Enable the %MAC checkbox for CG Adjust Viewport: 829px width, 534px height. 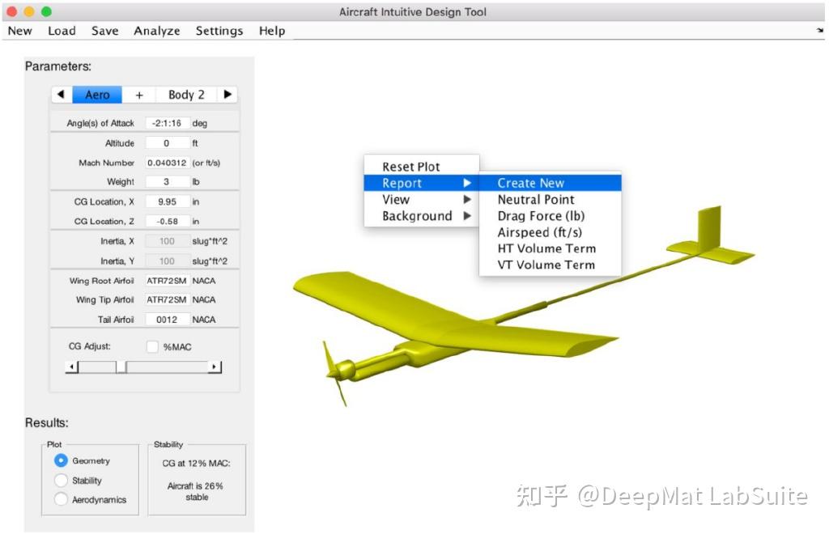(x=151, y=345)
